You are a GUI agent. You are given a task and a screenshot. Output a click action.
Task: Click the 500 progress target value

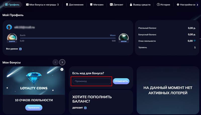(x=114, y=41)
